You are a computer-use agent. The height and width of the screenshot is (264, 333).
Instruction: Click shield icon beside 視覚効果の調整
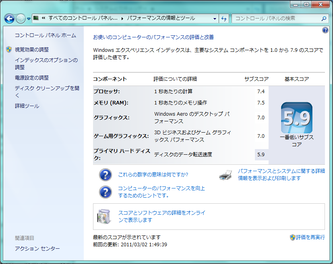(x=9, y=49)
